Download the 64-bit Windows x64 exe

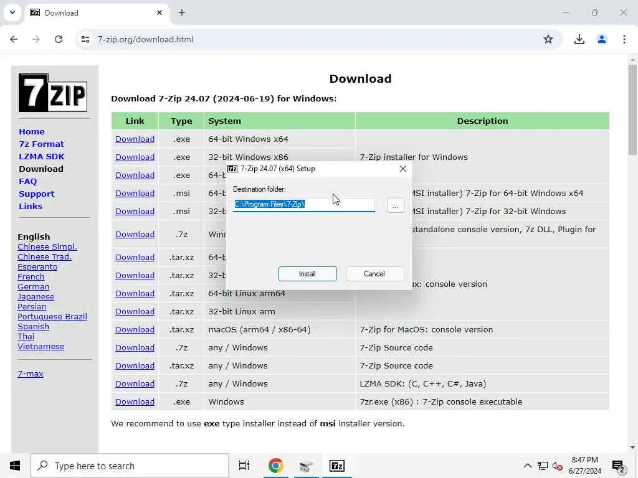(x=135, y=139)
